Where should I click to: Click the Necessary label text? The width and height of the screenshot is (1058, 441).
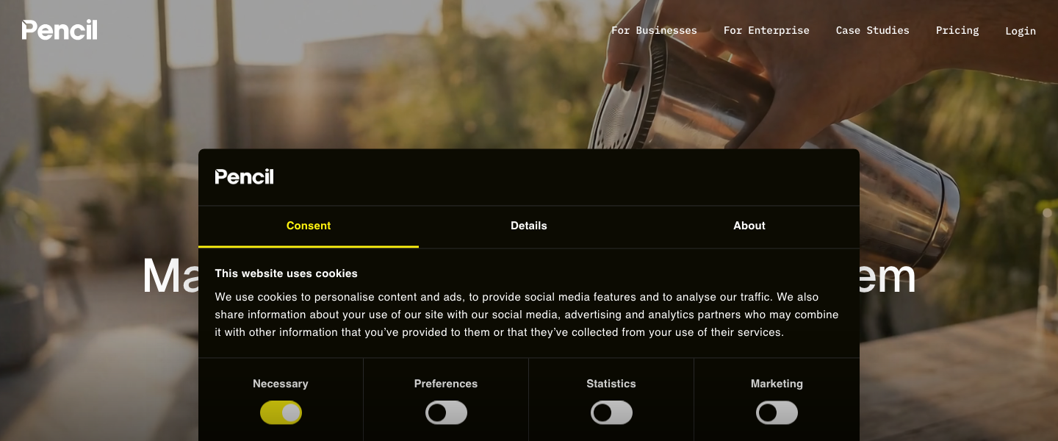(x=281, y=384)
